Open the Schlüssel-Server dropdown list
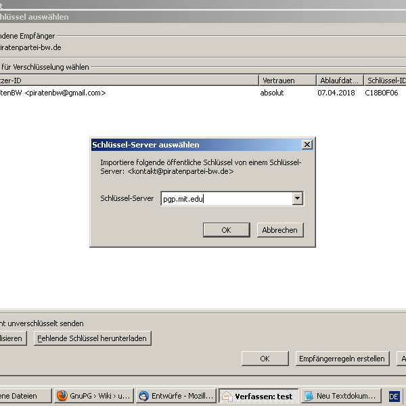406x406 pixels. [296, 199]
